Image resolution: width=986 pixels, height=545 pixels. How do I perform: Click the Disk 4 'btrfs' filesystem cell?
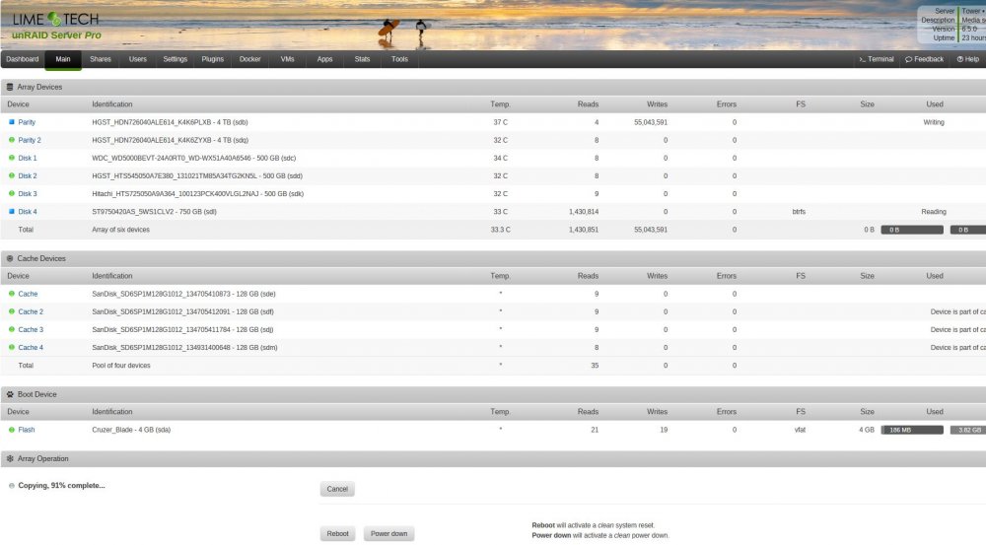[x=799, y=212]
